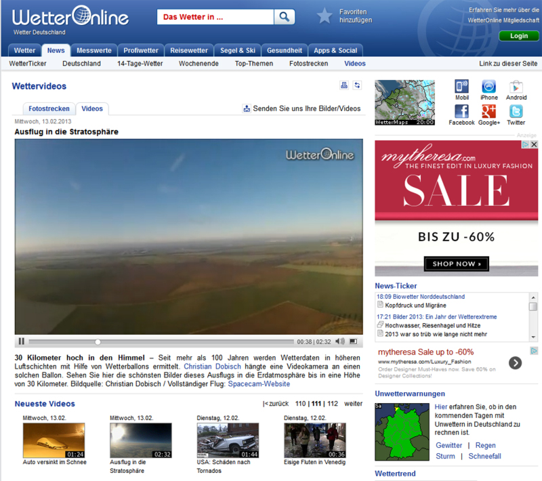Open the Gesundheit tab

point(284,50)
